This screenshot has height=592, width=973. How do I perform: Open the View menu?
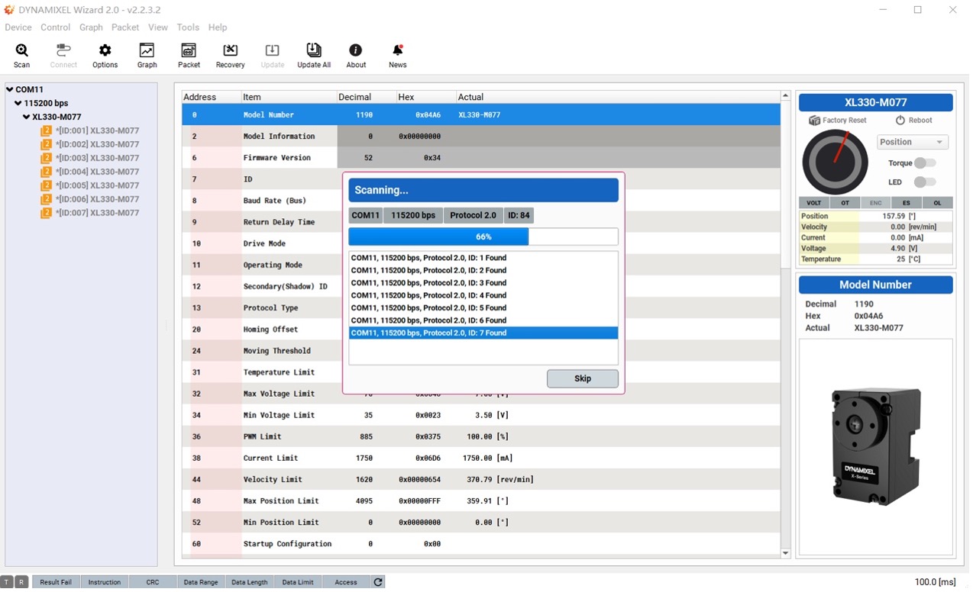tap(158, 27)
